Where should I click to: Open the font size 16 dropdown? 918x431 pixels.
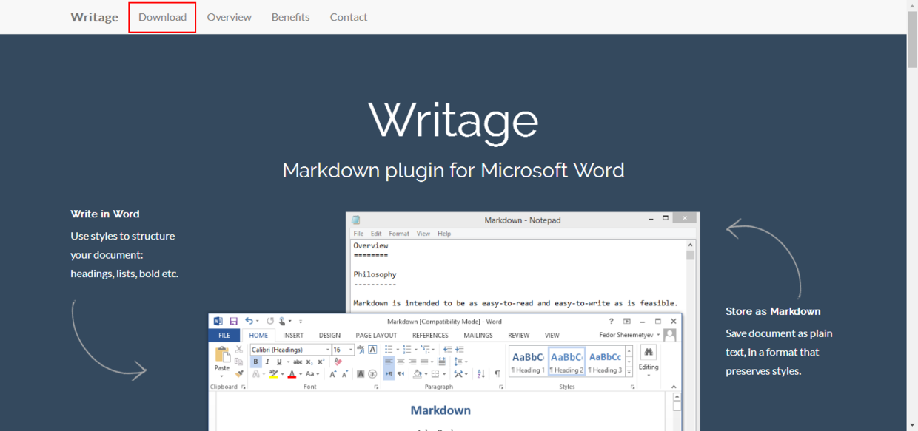click(343, 350)
